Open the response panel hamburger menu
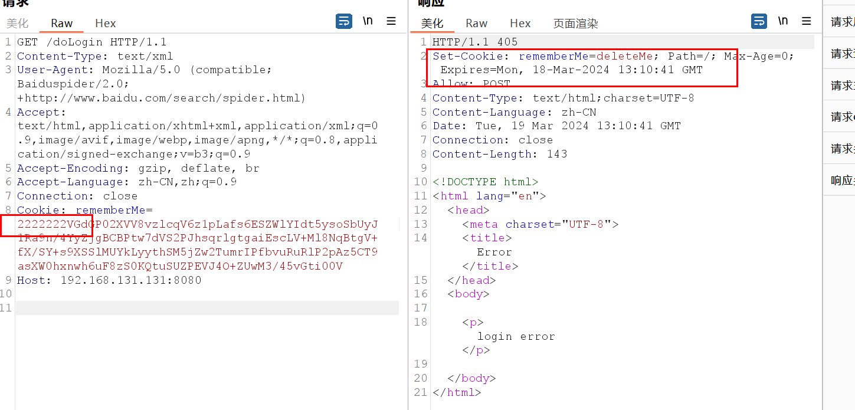This screenshot has width=855, height=410. pyautogui.click(x=807, y=21)
